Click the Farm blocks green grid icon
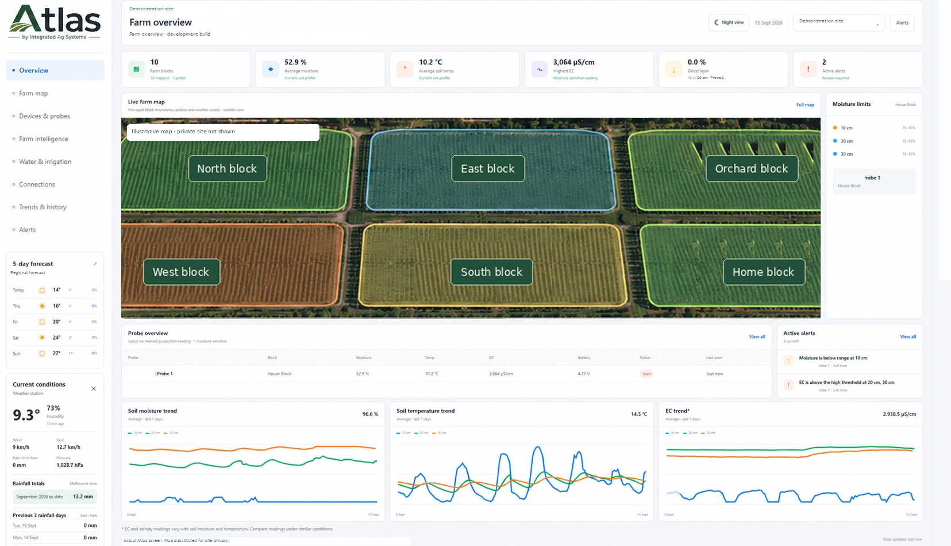This screenshot has height=546, width=951. pos(136,70)
